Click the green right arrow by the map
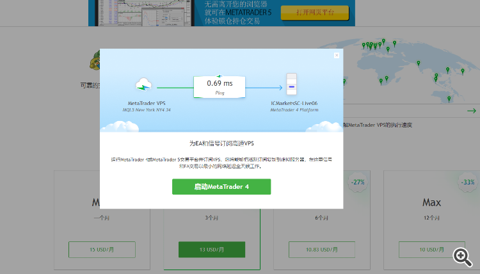480x274 pixels. [472, 111]
